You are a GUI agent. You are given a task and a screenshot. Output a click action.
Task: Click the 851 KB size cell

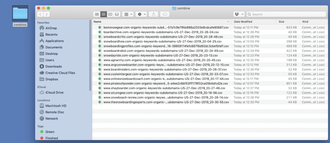point(291,83)
